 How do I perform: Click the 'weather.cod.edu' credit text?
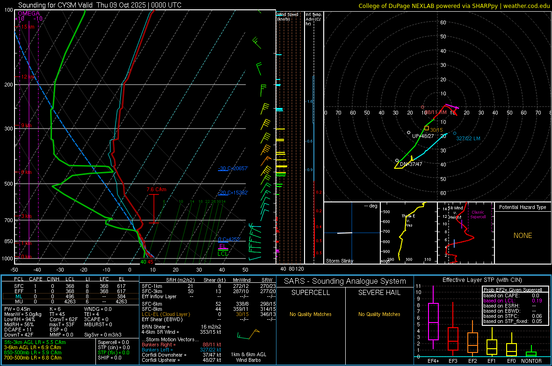(527, 6)
